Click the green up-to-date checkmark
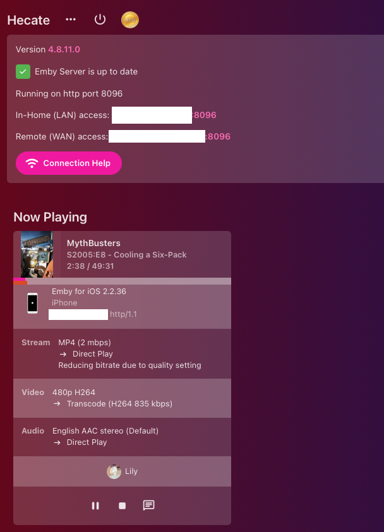 [x=23, y=71]
